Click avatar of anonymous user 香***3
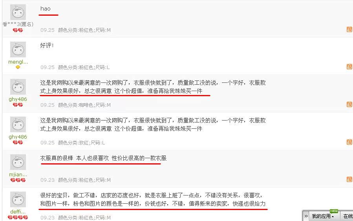The width and height of the screenshot is (353, 221). pyautogui.click(x=18, y=12)
